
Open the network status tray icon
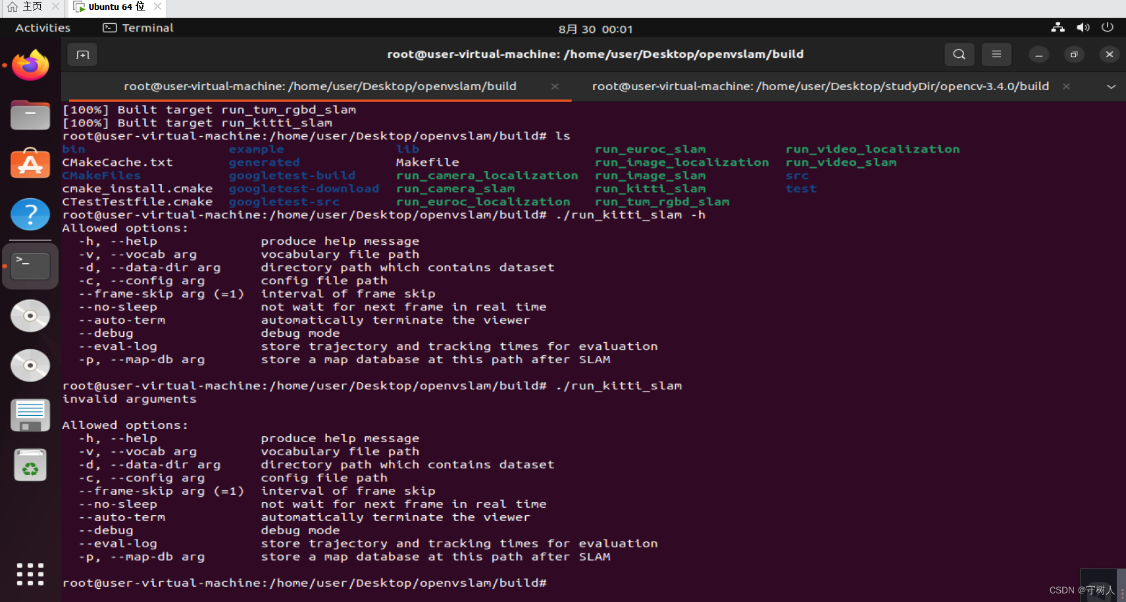(1058, 28)
